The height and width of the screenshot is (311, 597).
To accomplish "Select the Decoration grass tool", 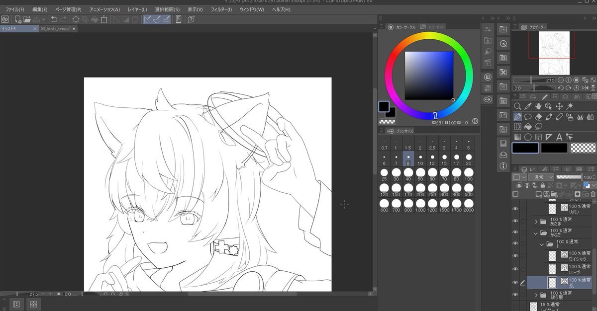I will tap(580, 117).
